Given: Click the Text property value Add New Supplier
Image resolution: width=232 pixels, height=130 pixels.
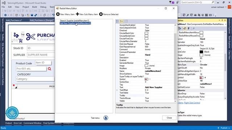Looking at the screenshot, I should [x=154, y=87].
